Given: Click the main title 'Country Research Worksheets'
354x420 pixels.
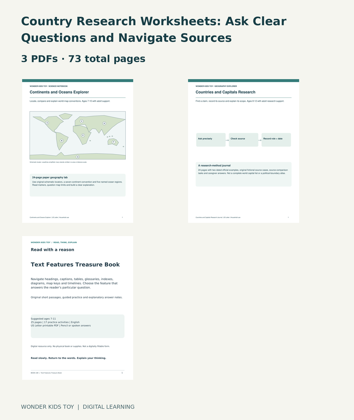Looking at the screenshot, I should point(154,29).
